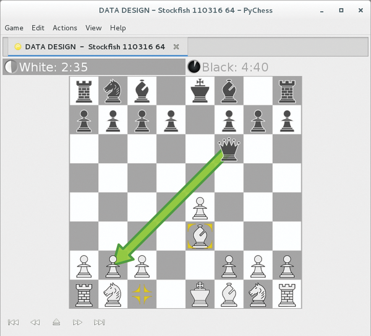Close the DATA DESIGN – Stockfish tab
Image resolution: width=371 pixels, height=336 pixels.
(176, 46)
